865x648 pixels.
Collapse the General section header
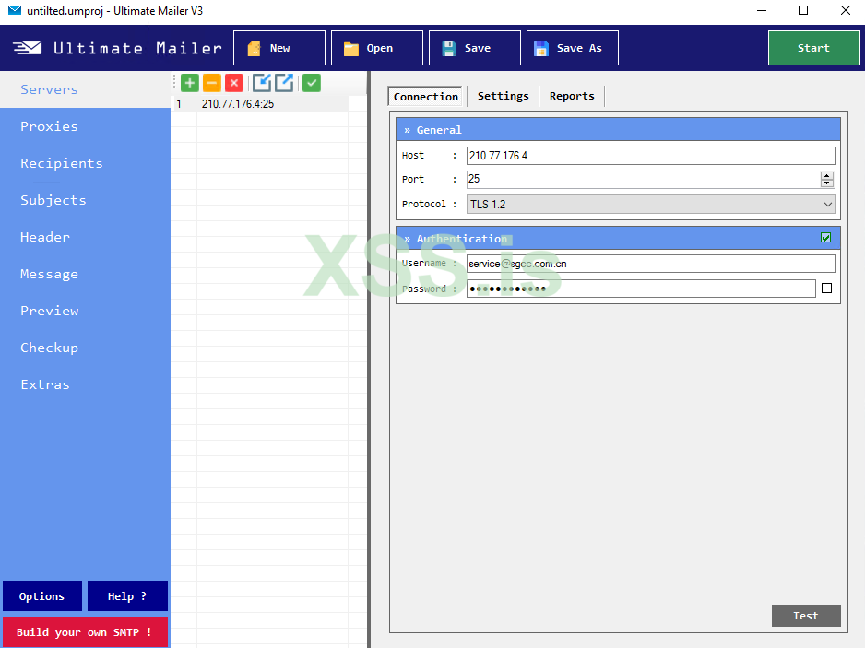(618, 130)
